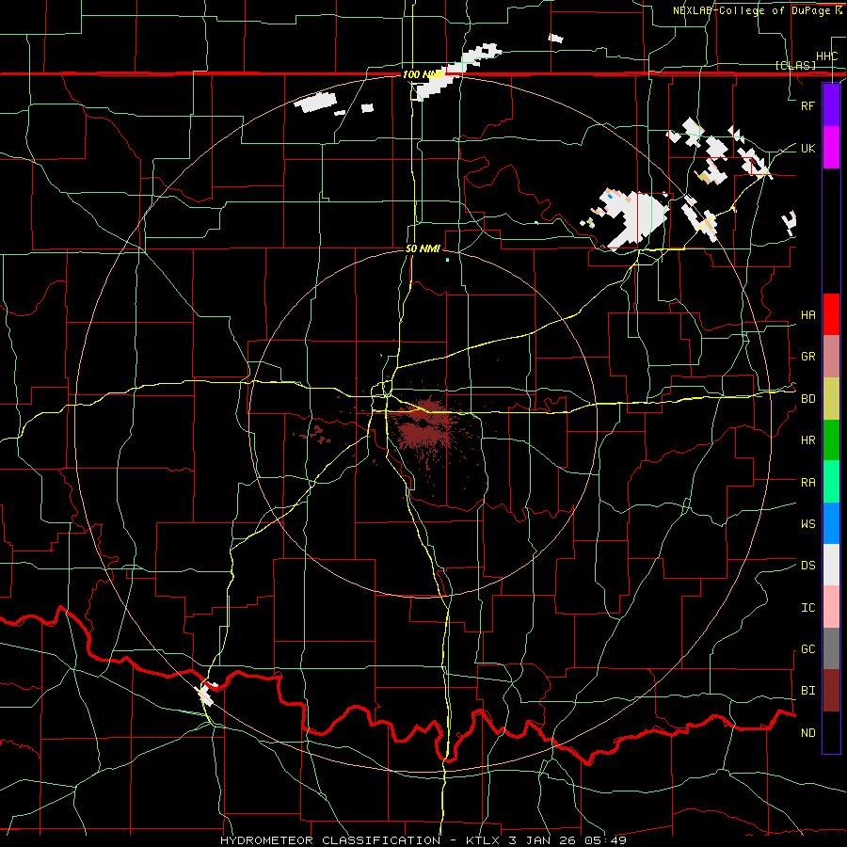Click the HR legend label
Viewport: 847px width, 847px height.
(x=807, y=440)
